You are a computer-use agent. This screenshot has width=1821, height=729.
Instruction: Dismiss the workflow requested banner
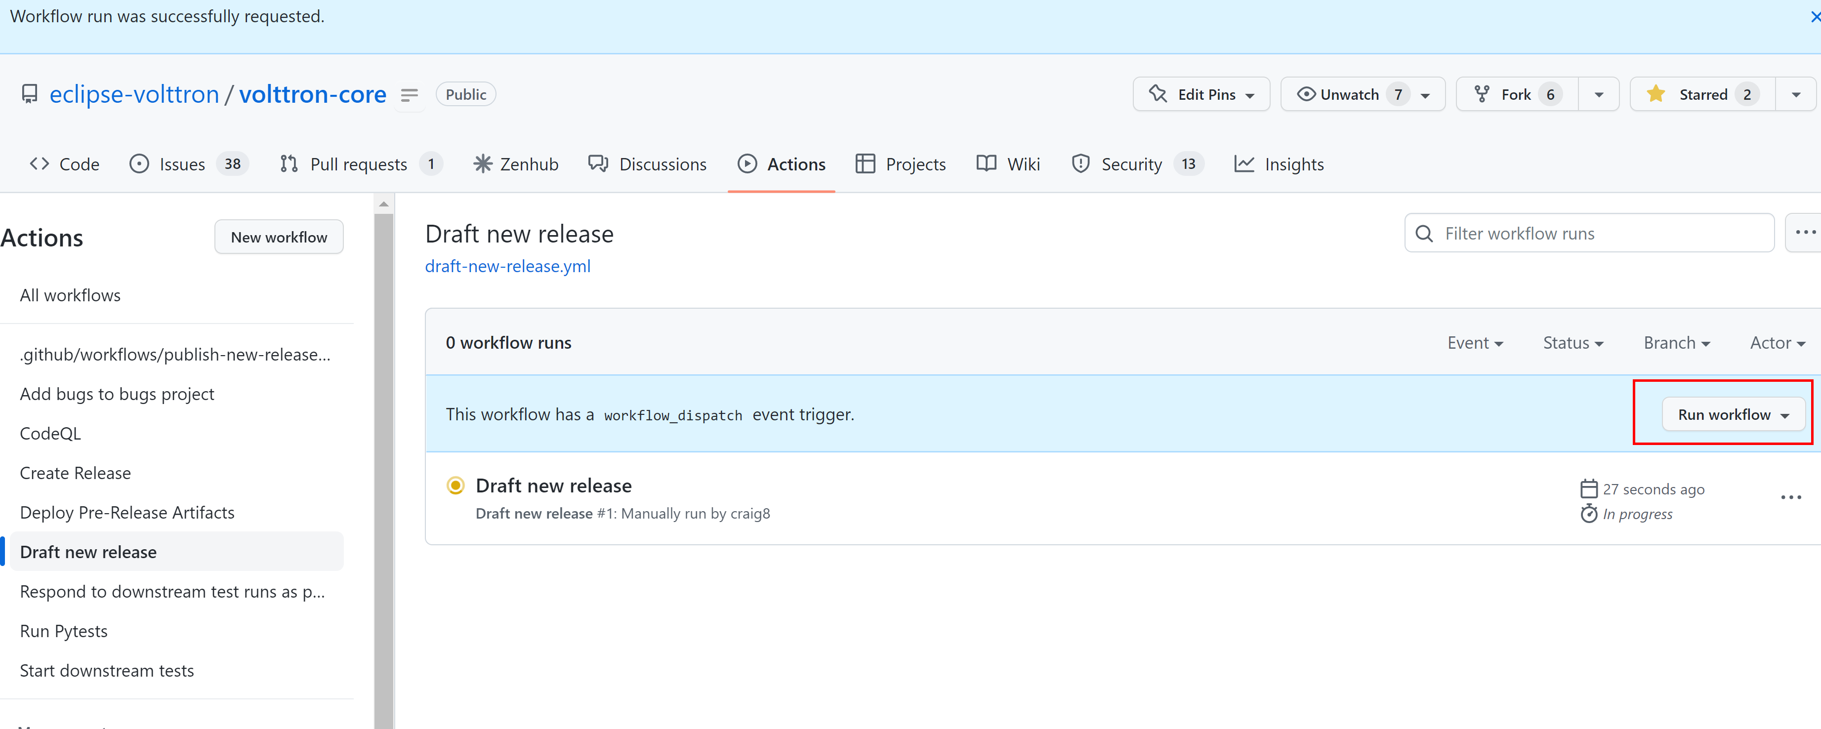click(x=1814, y=16)
